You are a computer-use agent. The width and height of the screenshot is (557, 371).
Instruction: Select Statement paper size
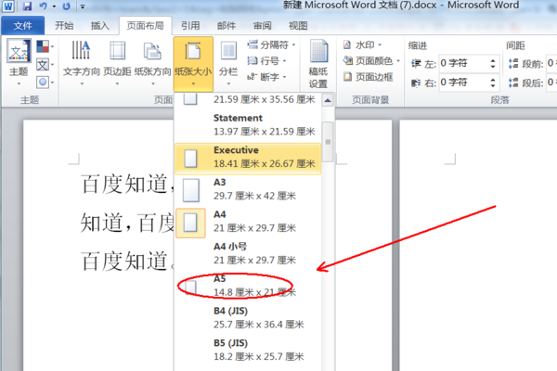click(248, 124)
